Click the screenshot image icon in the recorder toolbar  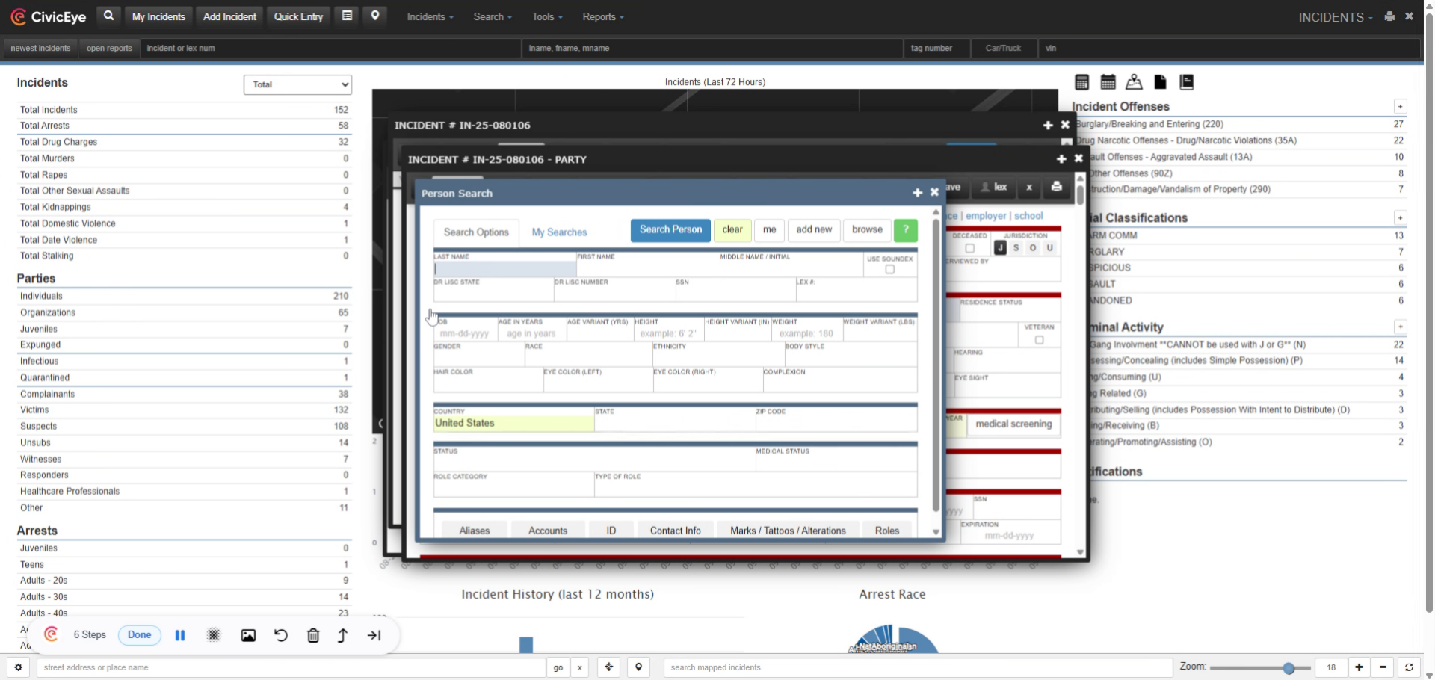(x=248, y=635)
